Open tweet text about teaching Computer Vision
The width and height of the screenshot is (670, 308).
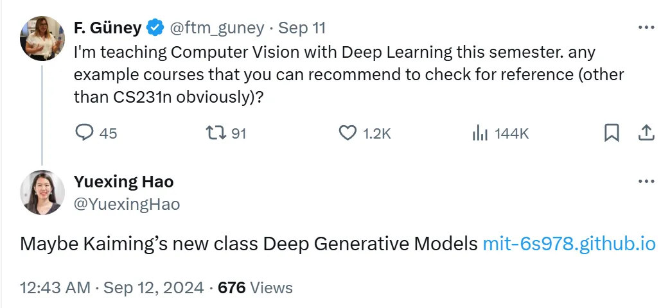(x=349, y=74)
